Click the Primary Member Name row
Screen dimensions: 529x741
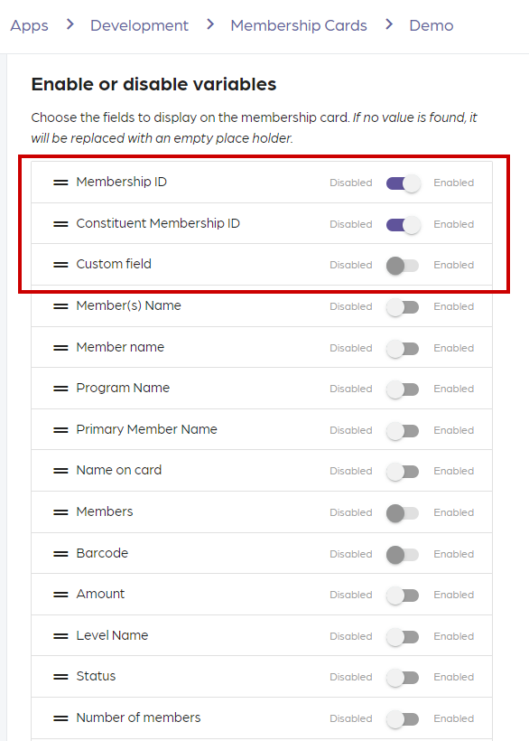(262, 429)
